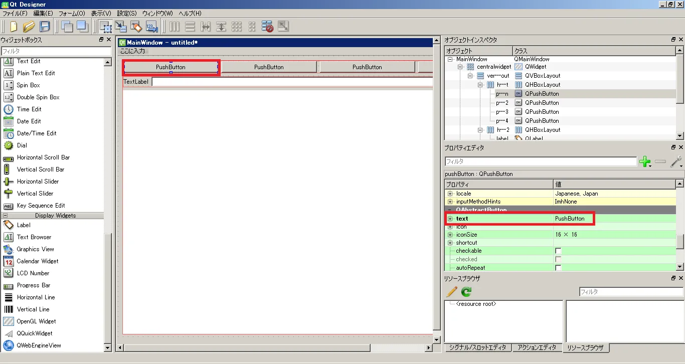Click the property editor filter field

point(540,162)
